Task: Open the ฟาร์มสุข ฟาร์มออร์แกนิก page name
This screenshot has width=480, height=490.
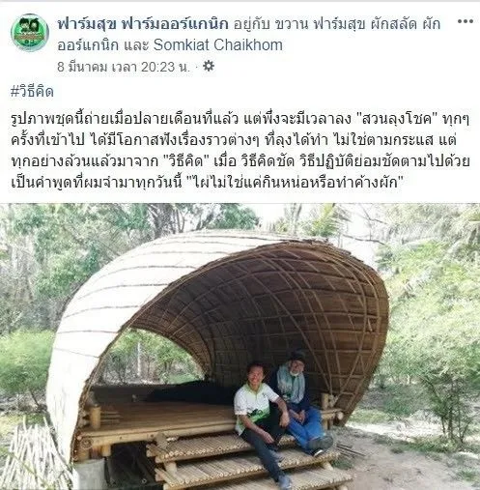Action: [x=143, y=24]
